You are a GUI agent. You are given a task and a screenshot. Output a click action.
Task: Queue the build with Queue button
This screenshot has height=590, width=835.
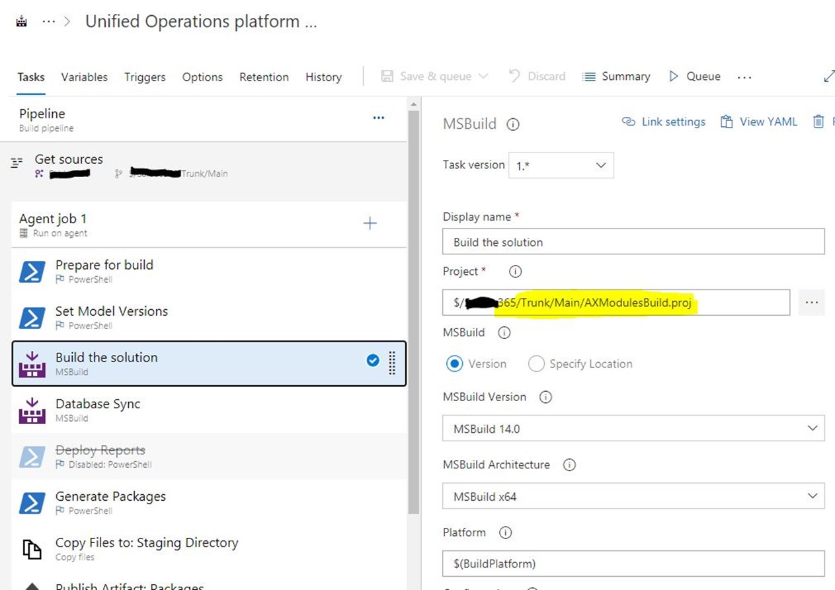pyautogui.click(x=695, y=76)
